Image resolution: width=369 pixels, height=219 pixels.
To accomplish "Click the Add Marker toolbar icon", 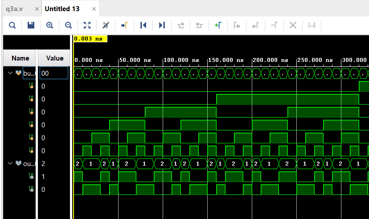I will (x=218, y=25).
